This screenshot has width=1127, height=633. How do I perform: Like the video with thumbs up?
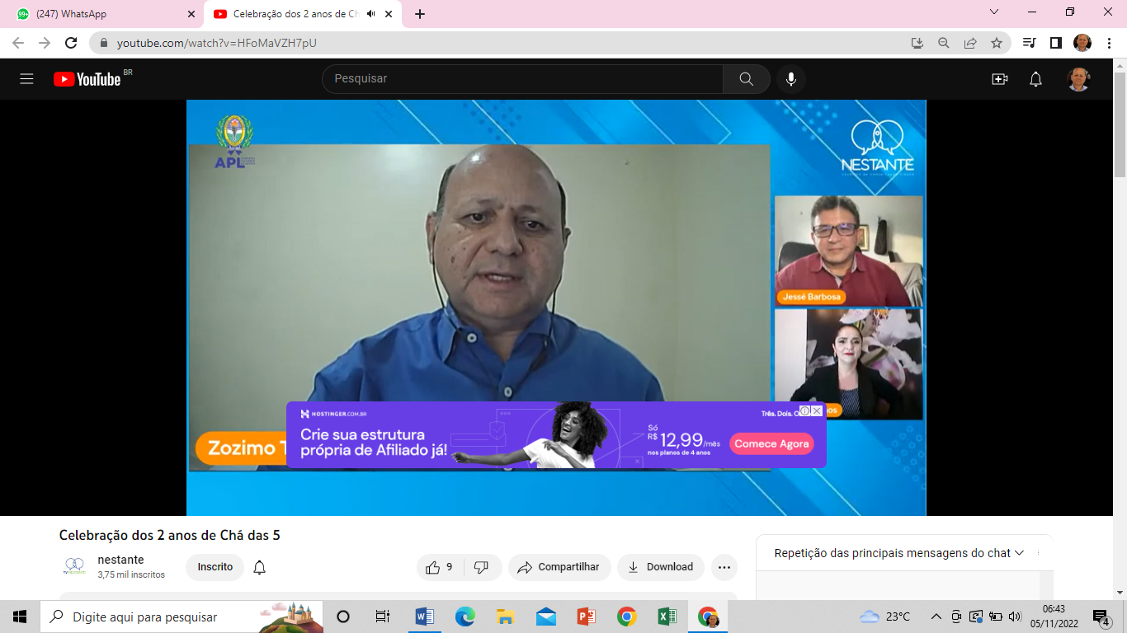click(x=440, y=567)
